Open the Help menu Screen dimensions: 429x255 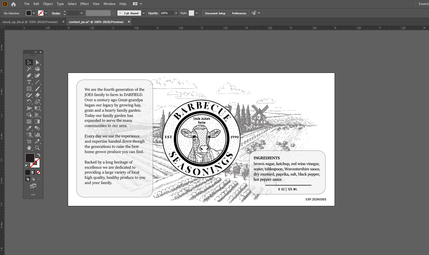123,4
